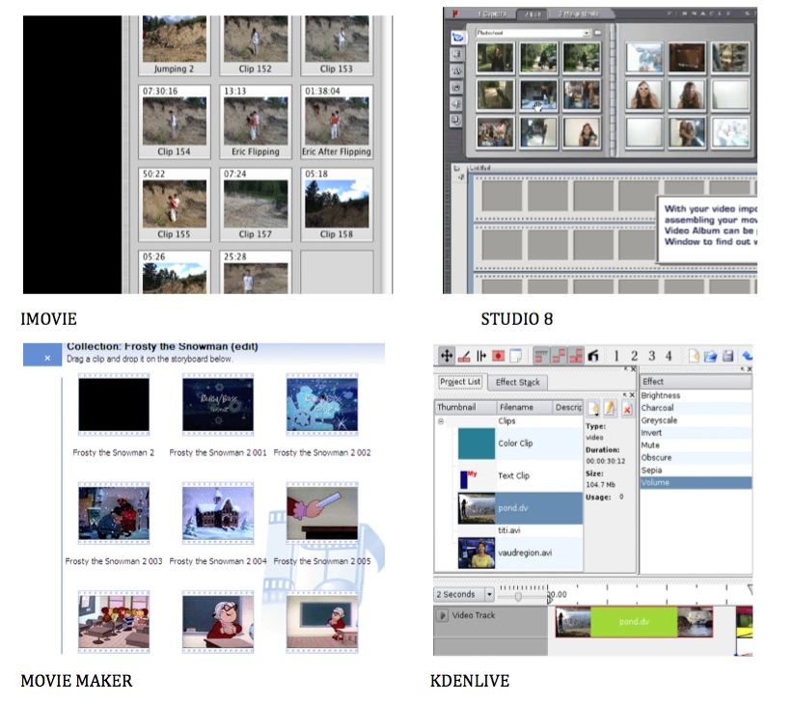This screenshot has height=703, width=793.
Task: Select Studio 8 video scenes album icon
Action: click(457, 37)
